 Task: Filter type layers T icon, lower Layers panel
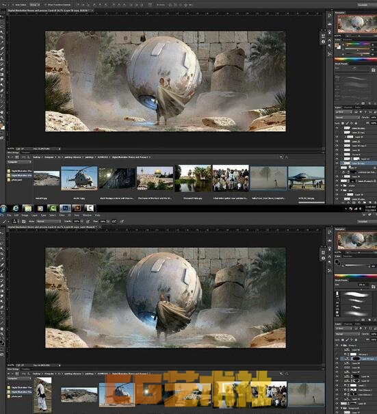tap(365, 328)
